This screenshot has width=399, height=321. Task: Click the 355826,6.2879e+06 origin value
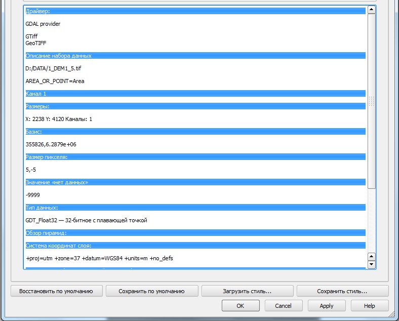(x=51, y=144)
